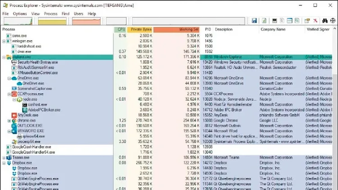Click the OUTLOOK.EXE application icon
Image resolution: width=338 pixels, height=190 pixels.
pyautogui.click(x=14, y=125)
